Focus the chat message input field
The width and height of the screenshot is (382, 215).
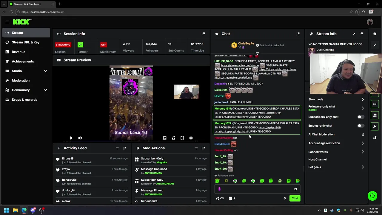[x=257, y=189]
